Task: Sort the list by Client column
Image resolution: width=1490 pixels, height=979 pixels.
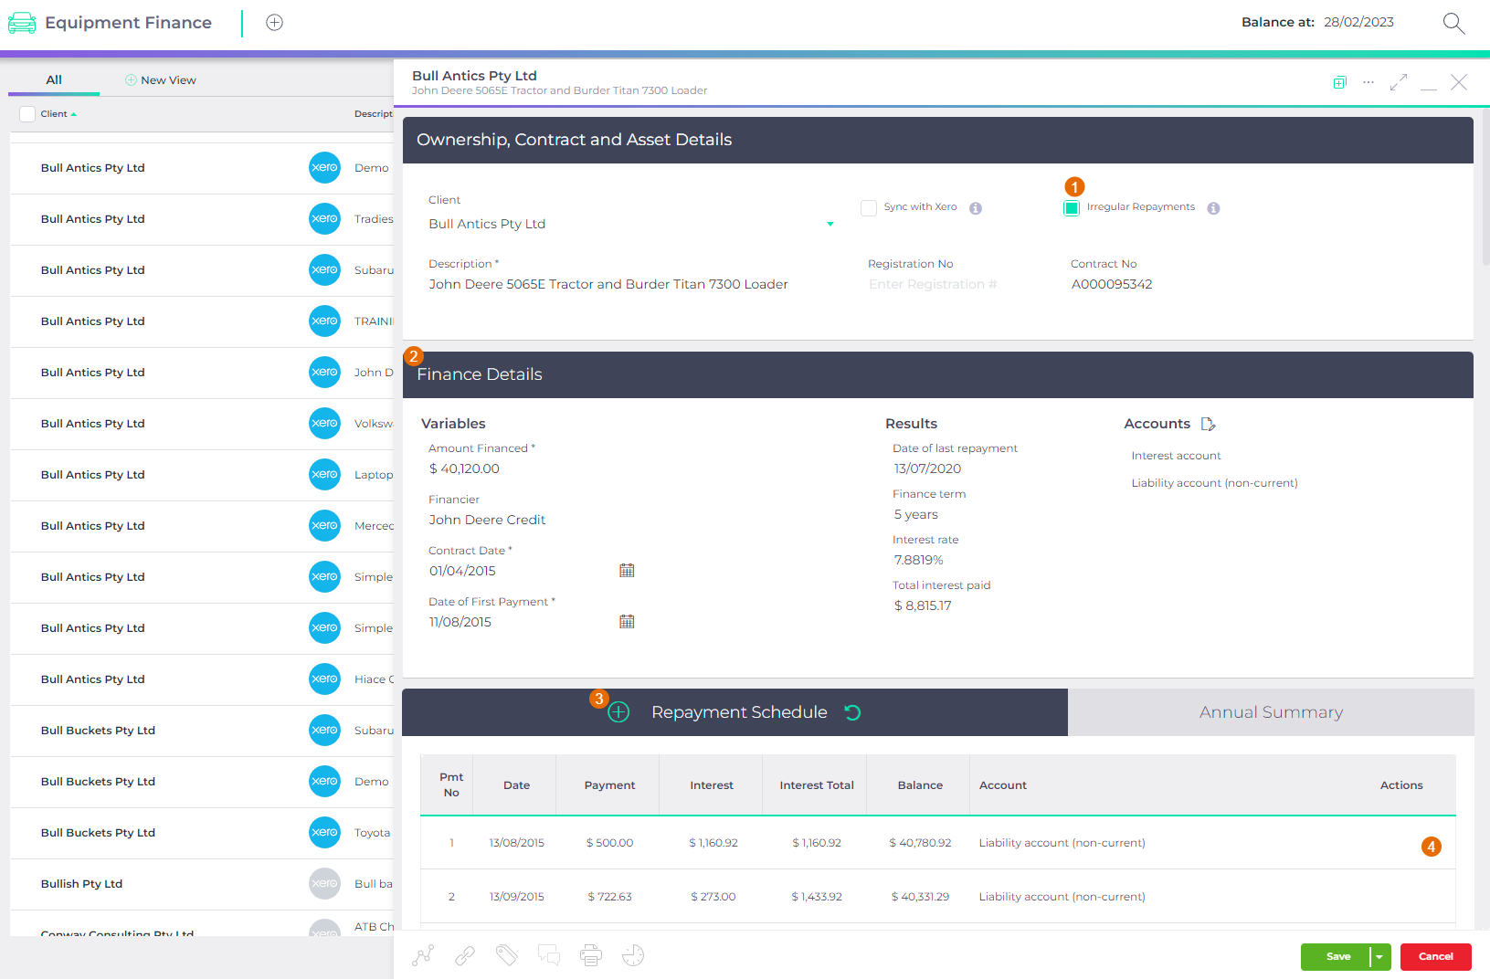Action: (x=58, y=114)
